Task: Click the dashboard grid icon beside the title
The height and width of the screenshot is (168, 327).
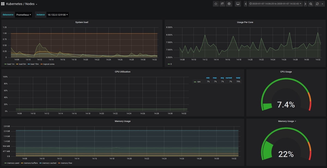Action: 3,4
